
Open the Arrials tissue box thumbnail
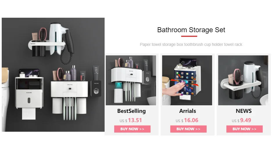tap(187, 80)
